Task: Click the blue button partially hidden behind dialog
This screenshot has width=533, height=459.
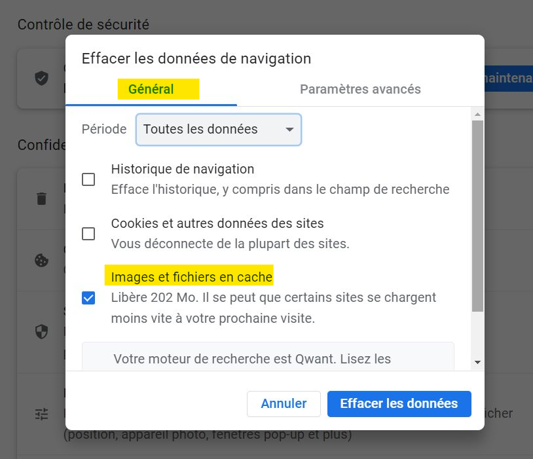Action: [x=508, y=79]
